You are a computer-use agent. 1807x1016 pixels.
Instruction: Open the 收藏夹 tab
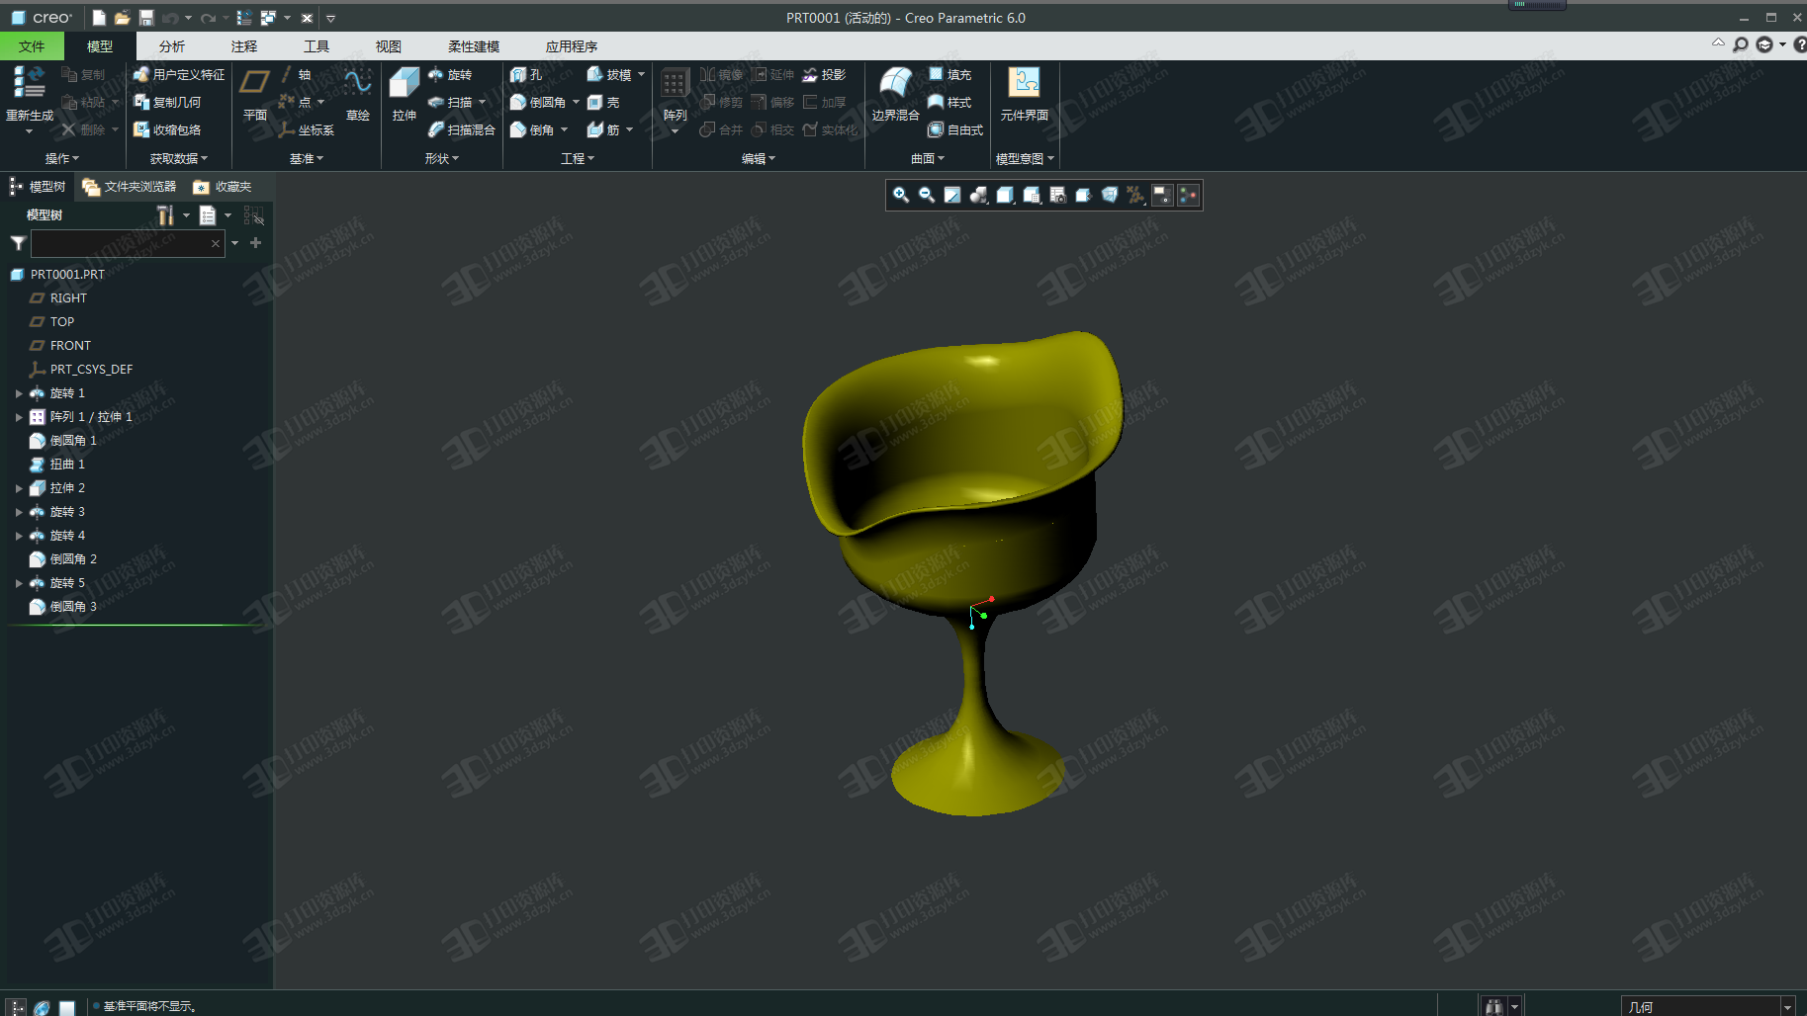[x=223, y=187]
